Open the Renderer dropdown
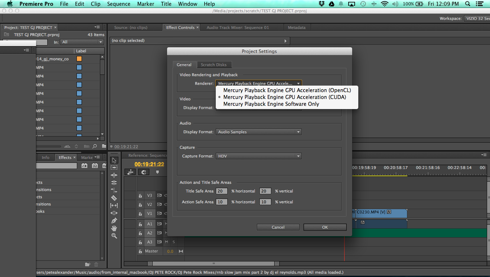Screen dimensions: 490x277 pos(259,83)
